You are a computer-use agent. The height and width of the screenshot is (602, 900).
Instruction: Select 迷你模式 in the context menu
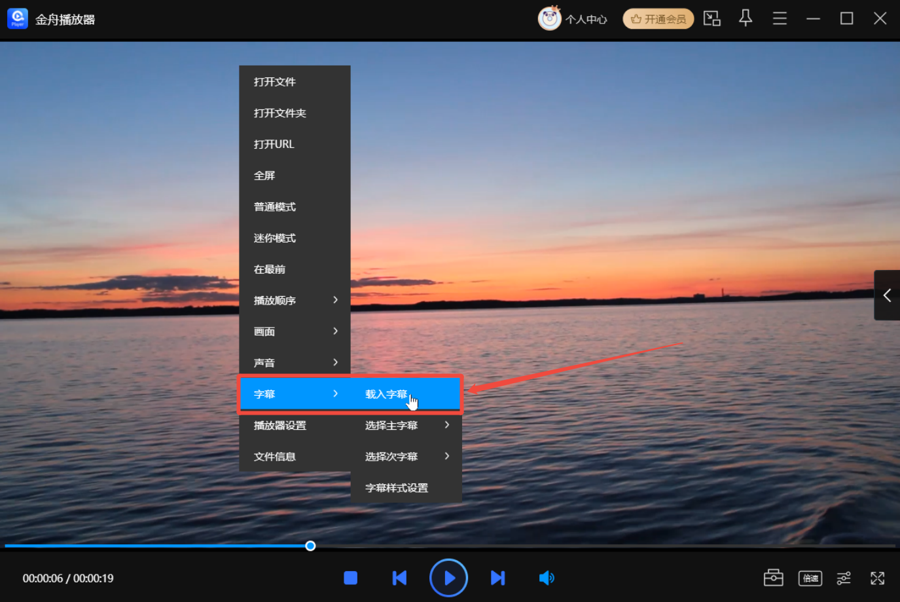click(x=295, y=238)
